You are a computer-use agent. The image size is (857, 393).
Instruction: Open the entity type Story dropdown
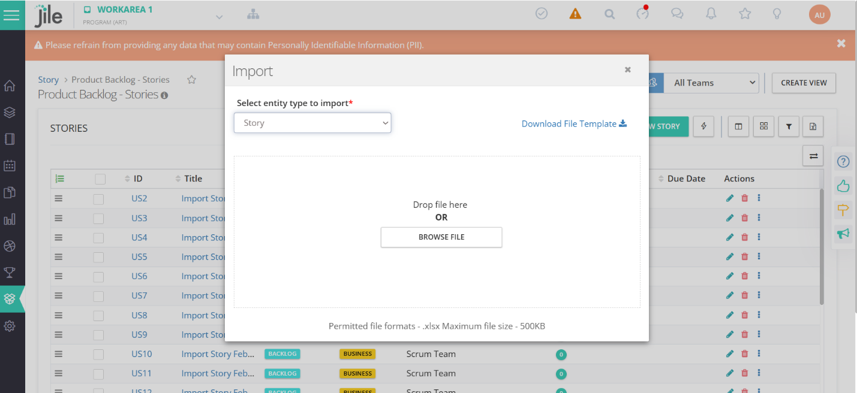[x=312, y=123]
